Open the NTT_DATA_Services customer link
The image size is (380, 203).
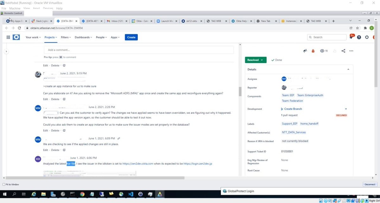tap(294, 132)
